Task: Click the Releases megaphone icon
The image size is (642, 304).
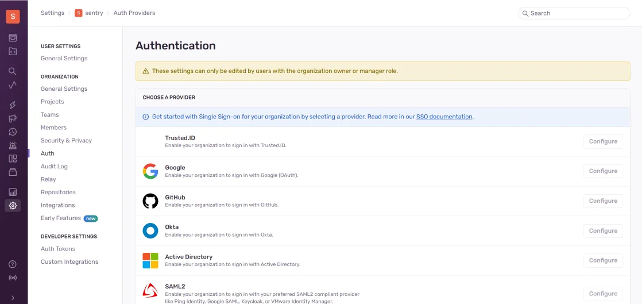Action: (13, 118)
